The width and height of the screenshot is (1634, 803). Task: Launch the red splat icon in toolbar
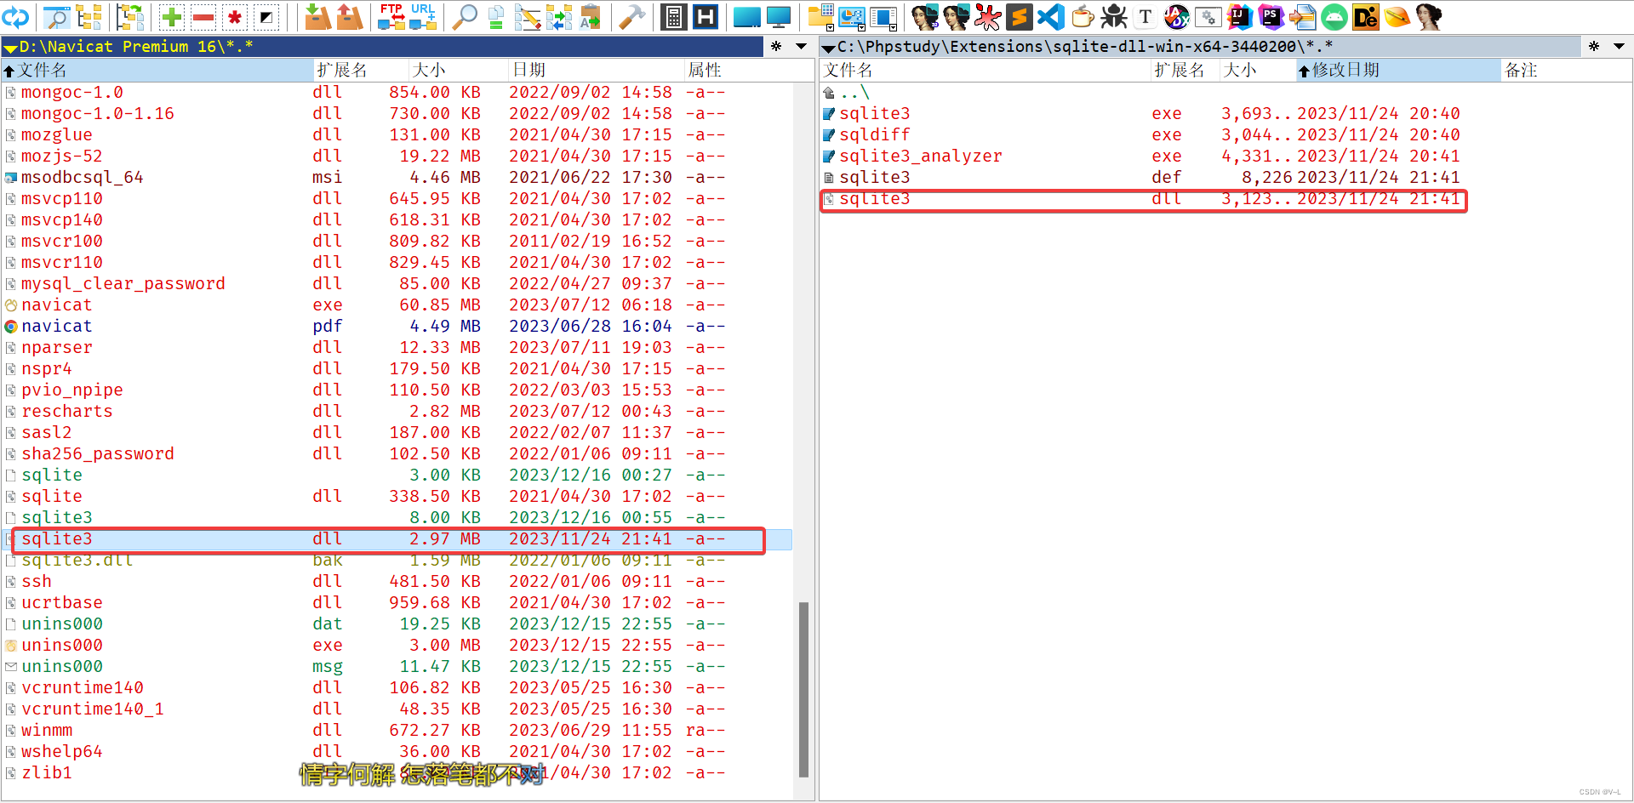coord(987,16)
